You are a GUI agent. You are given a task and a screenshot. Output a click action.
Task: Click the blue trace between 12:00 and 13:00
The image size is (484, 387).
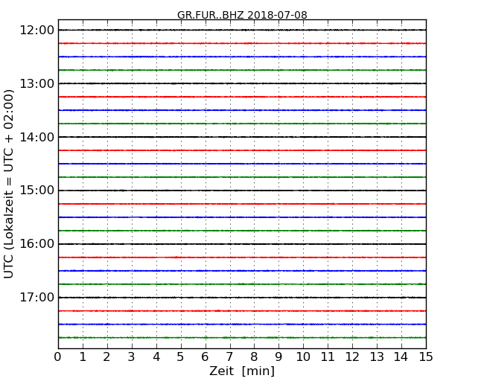pyautogui.click(x=242, y=57)
